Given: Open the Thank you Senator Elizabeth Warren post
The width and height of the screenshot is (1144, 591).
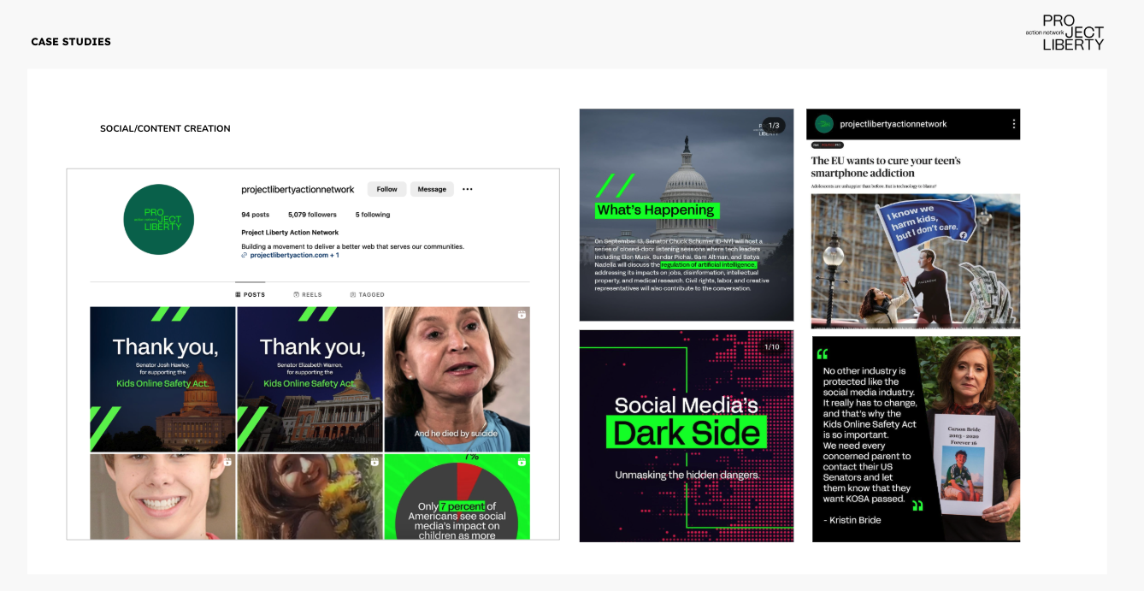Looking at the screenshot, I should pos(310,379).
